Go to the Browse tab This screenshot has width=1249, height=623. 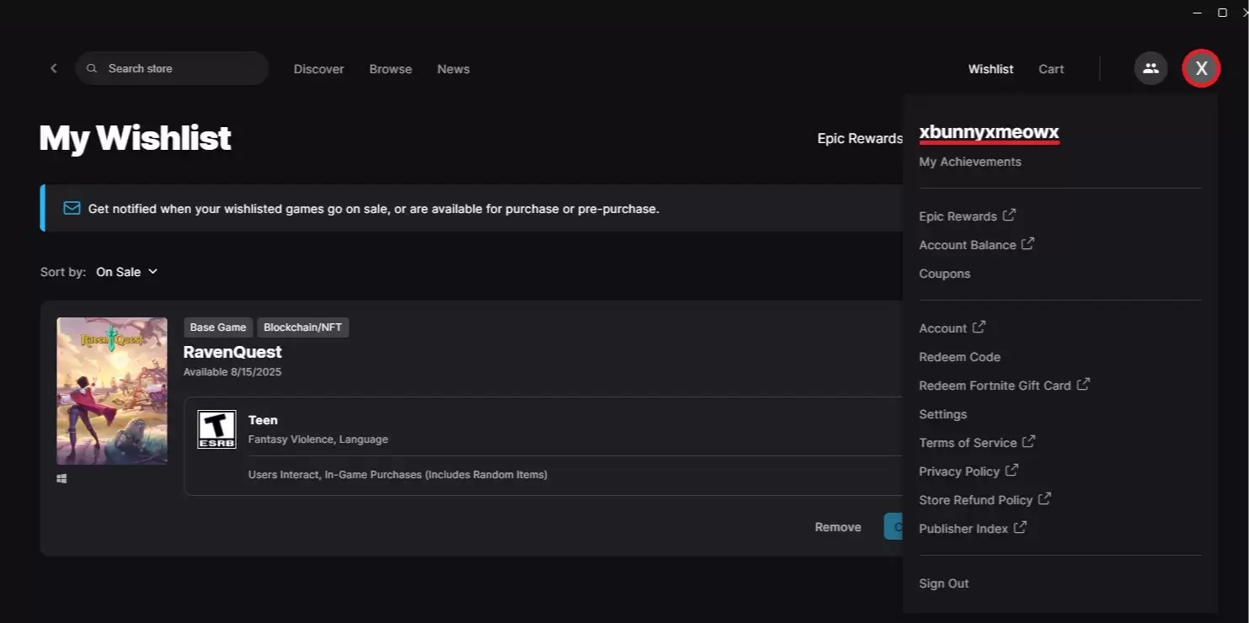(x=391, y=69)
